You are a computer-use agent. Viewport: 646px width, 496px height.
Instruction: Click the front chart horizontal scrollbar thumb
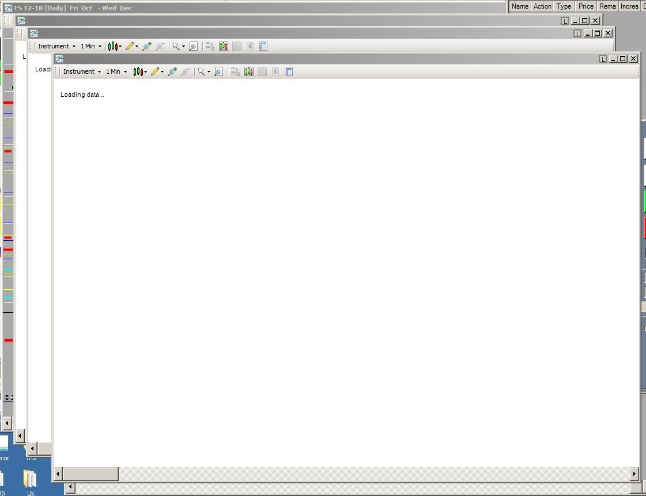[x=90, y=474]
